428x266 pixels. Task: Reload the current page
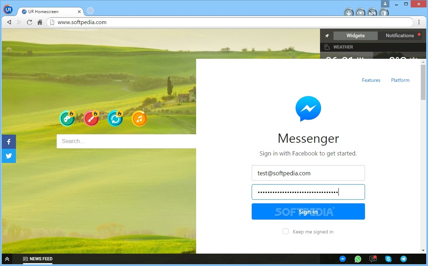click(x=30, y=22)
